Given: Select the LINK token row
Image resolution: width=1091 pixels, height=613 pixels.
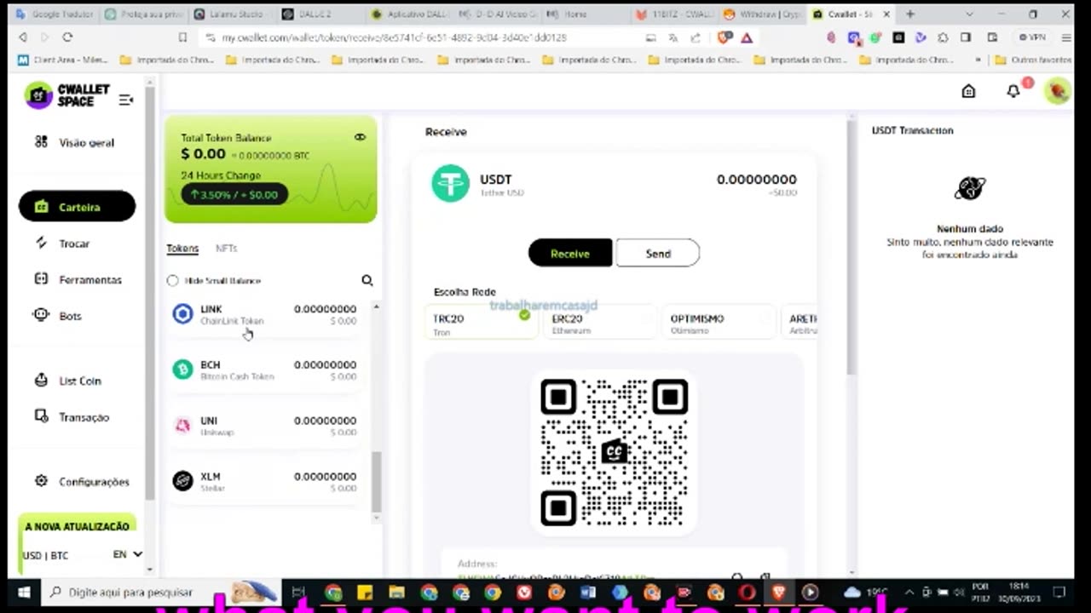Looking at the screenshot, I should coord(264,314).
